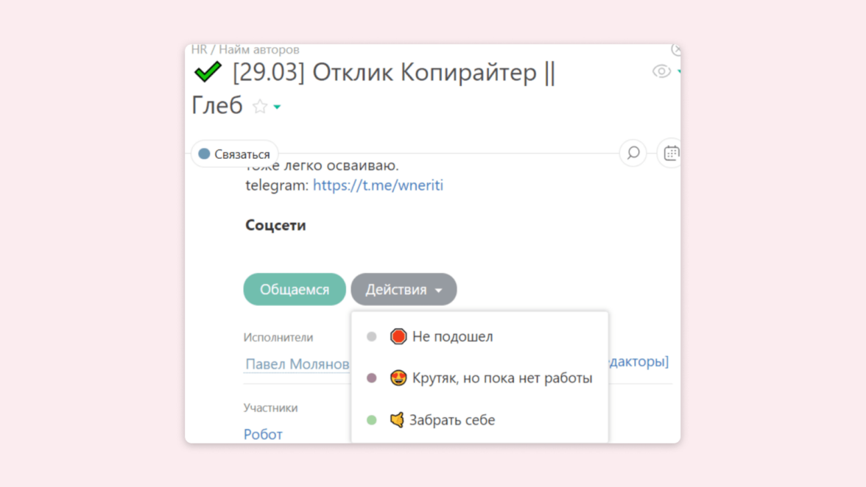Viewport: 866px width, 487px height.
Task: Toggle the favorite star next to Глеб
Action: (x=259, y=107)
